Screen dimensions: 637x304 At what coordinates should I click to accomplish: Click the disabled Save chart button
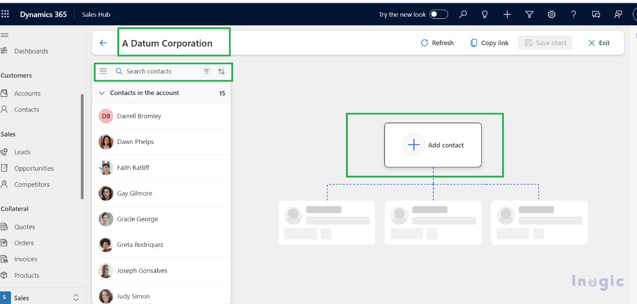[x=546, y=43]
